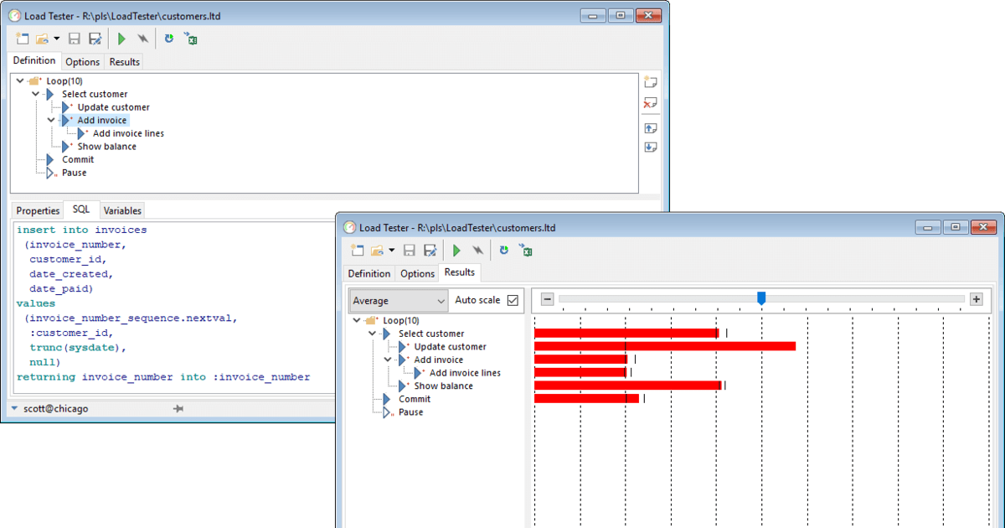Refresh the load test data
Screen dimensions: 1005x528
(503, 250)
